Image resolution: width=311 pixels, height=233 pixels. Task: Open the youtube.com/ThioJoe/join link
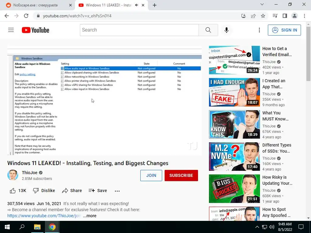44,216
